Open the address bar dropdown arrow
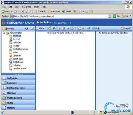The width and height of the screenshot is (133, 115). [x=110, y=16]
